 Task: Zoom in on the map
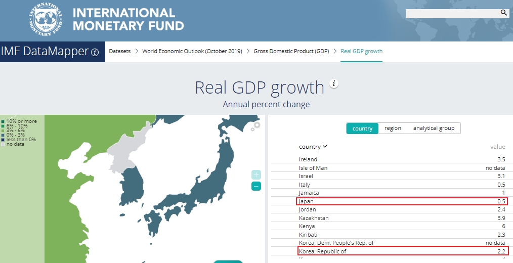(256, 175)
